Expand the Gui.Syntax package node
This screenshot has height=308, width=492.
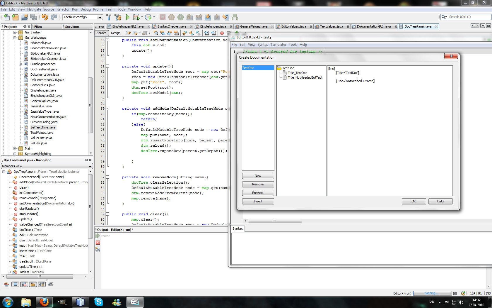15,32
